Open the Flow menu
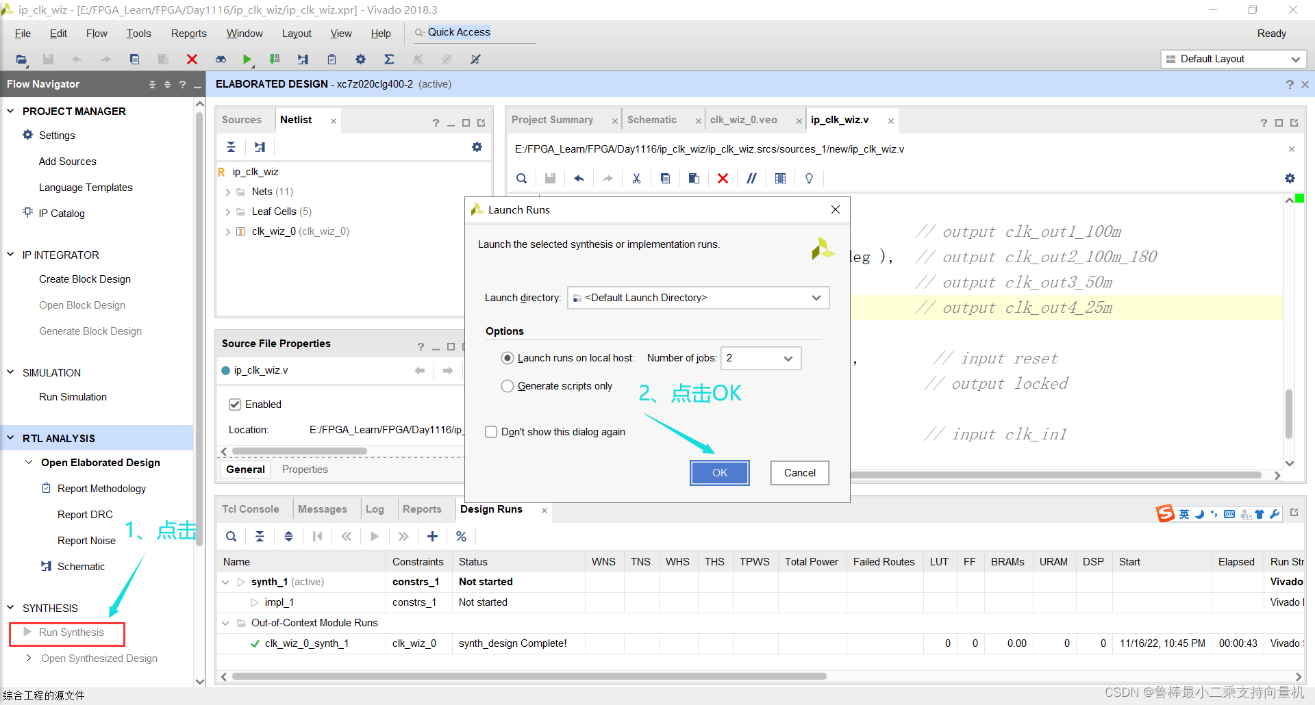The width and height of the screenshot is (1315, 705). pyautogui.click(x=97, y=34)
